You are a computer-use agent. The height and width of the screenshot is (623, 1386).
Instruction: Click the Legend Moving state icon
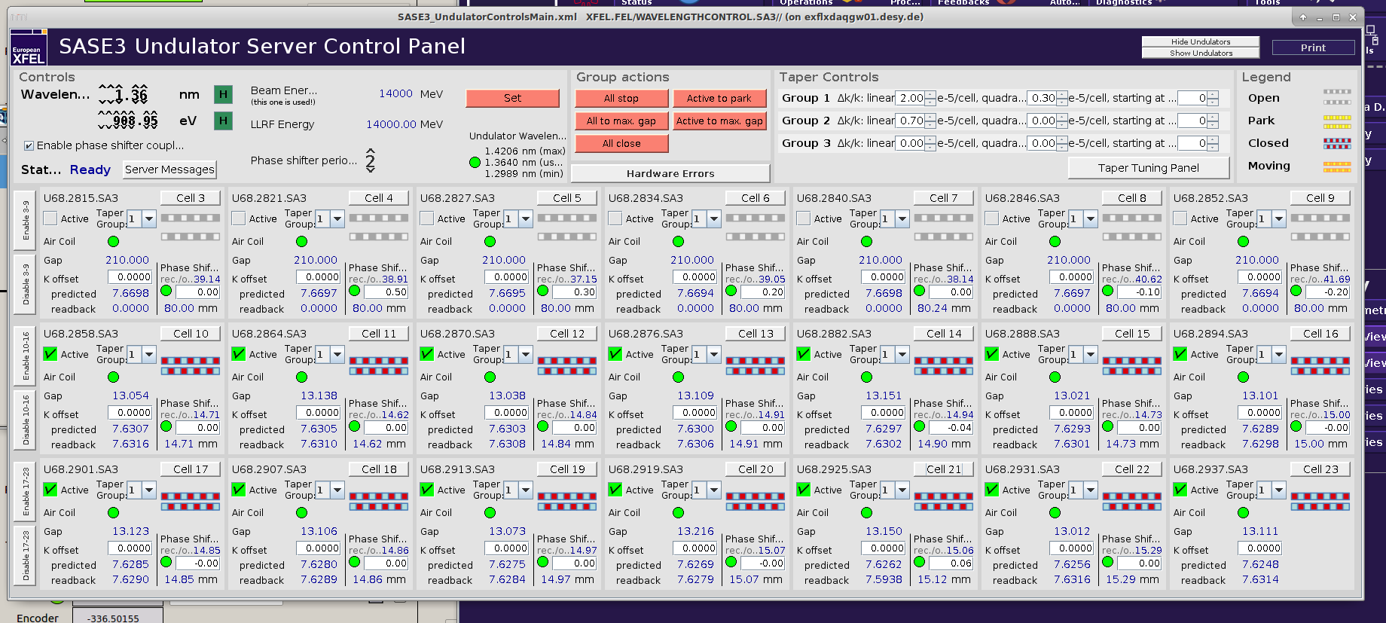coord(1337,166)
